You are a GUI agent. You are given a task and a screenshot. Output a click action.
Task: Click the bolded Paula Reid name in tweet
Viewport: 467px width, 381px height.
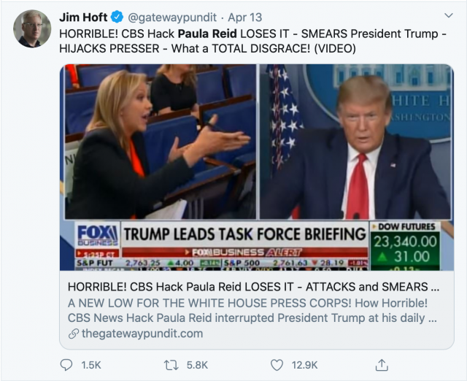[x=205, y=32]
